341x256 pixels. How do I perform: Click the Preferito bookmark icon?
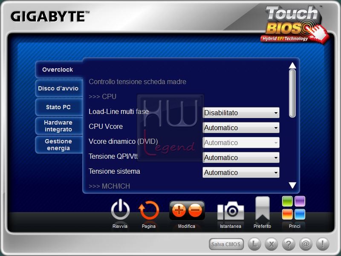pyautogui.click(x=263, y=209)
